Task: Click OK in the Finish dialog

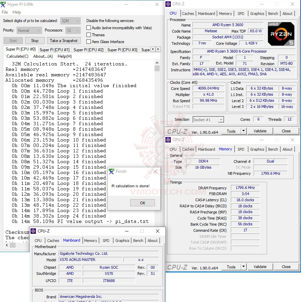Action: [143, 203]
